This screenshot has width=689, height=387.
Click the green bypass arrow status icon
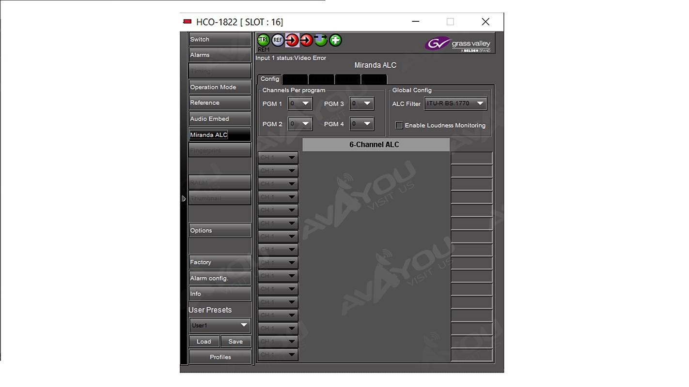(321, 40)
